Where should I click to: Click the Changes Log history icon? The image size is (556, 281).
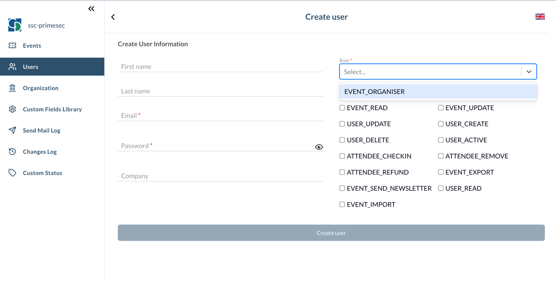click(x=13, y=152)
